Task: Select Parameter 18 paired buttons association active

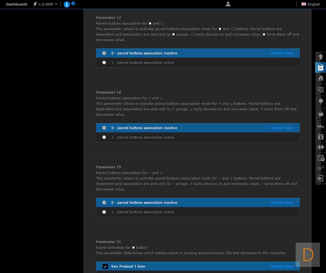Action: [104, 137]
